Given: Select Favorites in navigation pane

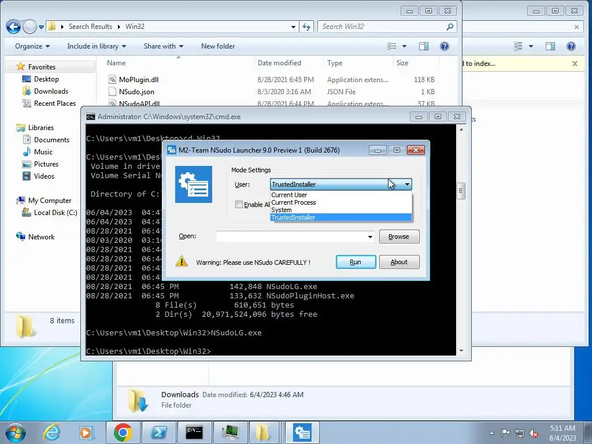Looking at the screenshot, I should coord(42,67).
